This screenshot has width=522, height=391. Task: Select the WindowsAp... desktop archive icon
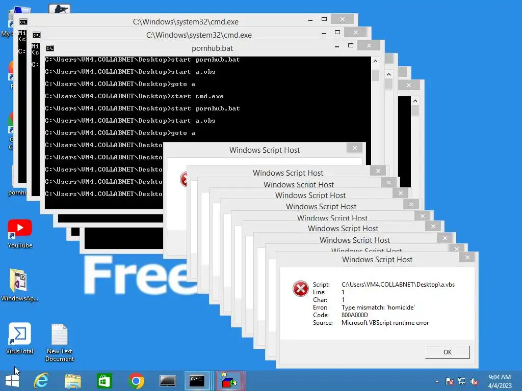(19, 285)
